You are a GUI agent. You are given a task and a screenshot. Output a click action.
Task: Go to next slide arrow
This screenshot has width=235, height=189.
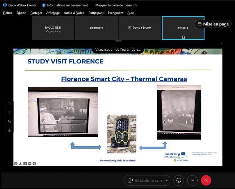[34, 163]
